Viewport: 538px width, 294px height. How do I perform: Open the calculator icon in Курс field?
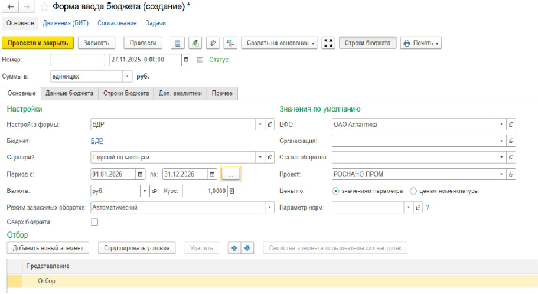(x=232, y=191)
